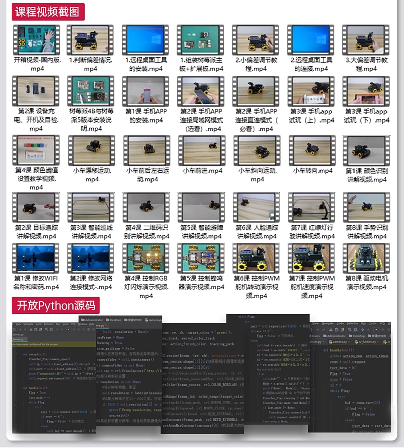Screen dimensions: 404x448
Task: Open Navigate menu in the leftmost code window
Action: coord(28,324)
